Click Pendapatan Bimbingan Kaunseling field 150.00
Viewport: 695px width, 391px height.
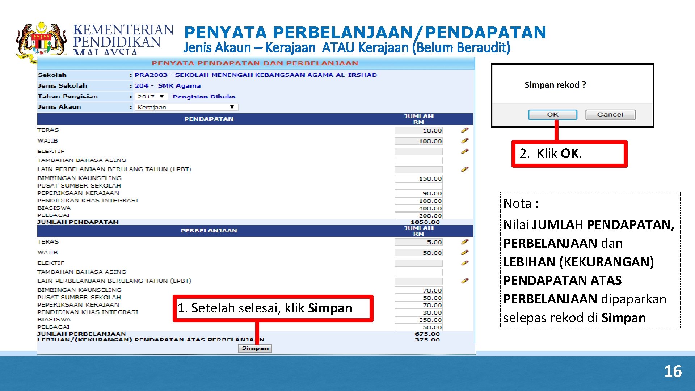pyautogui.click(x=419, y=178)
